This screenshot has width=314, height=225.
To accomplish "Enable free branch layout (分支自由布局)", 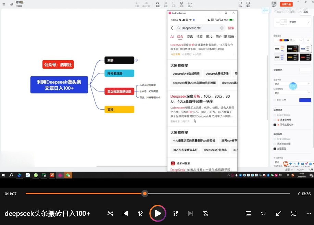I will [x=275, y=139].
